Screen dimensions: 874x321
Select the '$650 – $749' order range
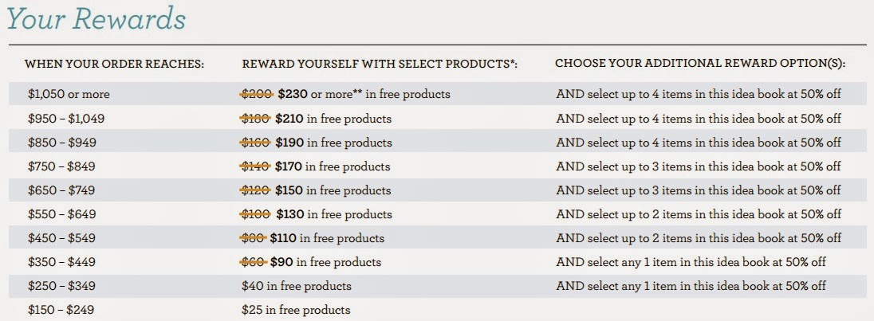[61, 190]
